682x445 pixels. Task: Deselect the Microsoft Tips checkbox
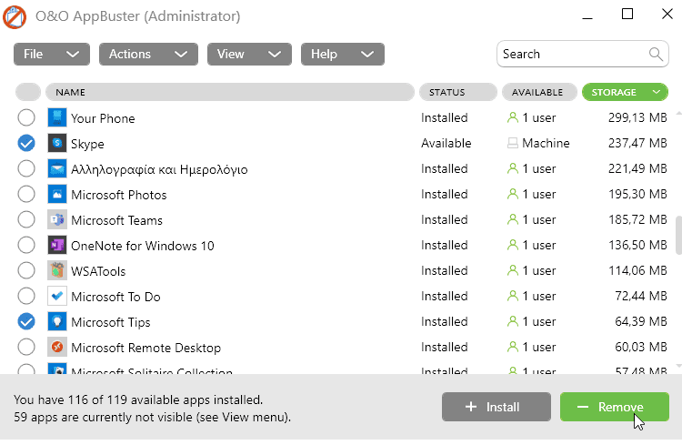pyautogui.click(x=26, y=321)
